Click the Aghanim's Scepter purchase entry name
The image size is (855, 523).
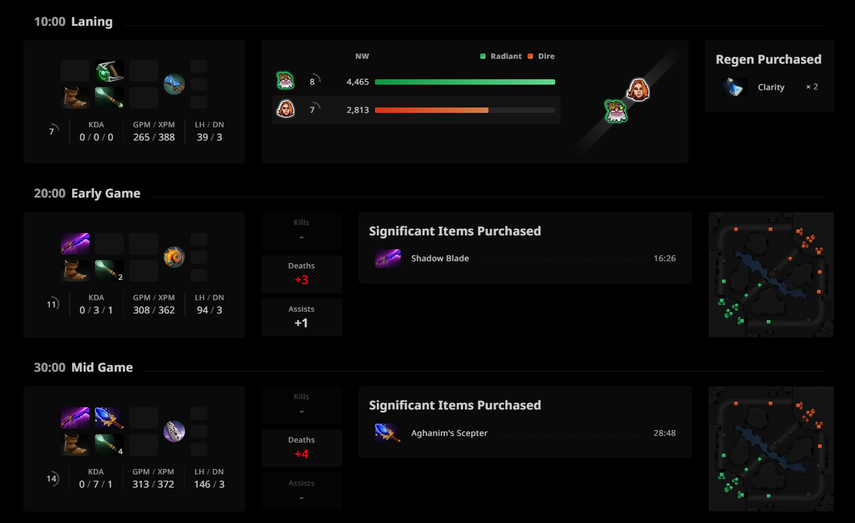point(449,433)
